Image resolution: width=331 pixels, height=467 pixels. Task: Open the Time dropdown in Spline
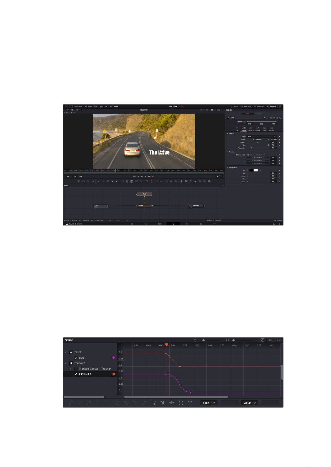[209, 403]
